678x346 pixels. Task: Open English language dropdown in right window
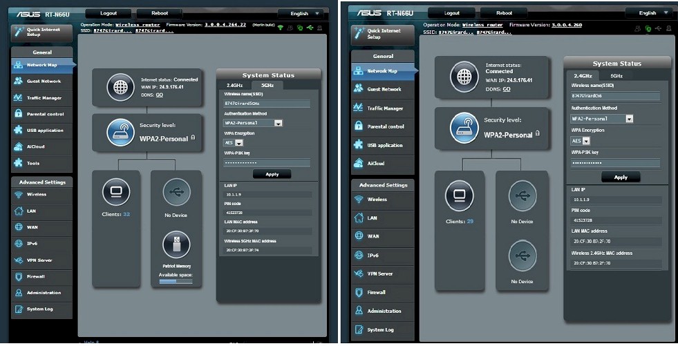click(x=648, y=13)
